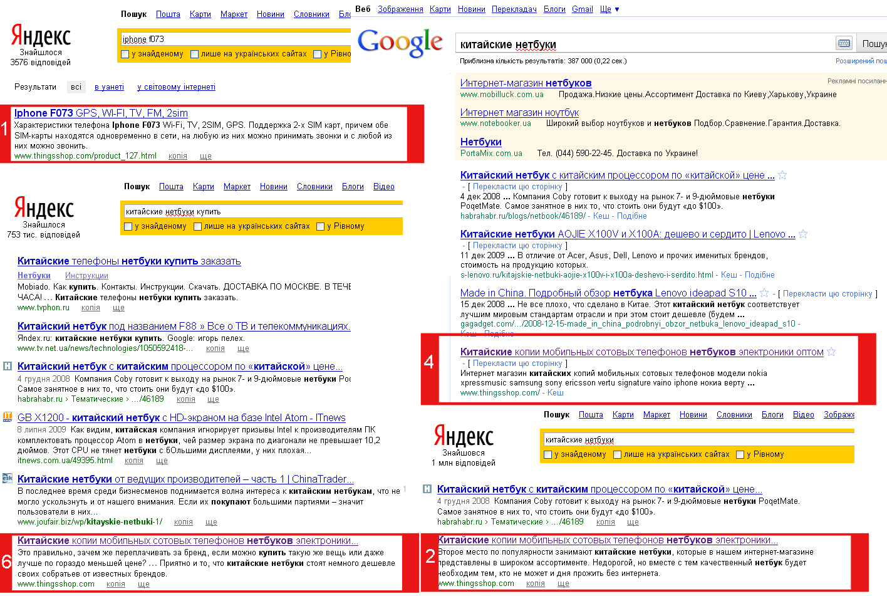Click the 'www.tvphon.ru' URL text
This screenshot has height=596, width=887.
coord(44,308)
